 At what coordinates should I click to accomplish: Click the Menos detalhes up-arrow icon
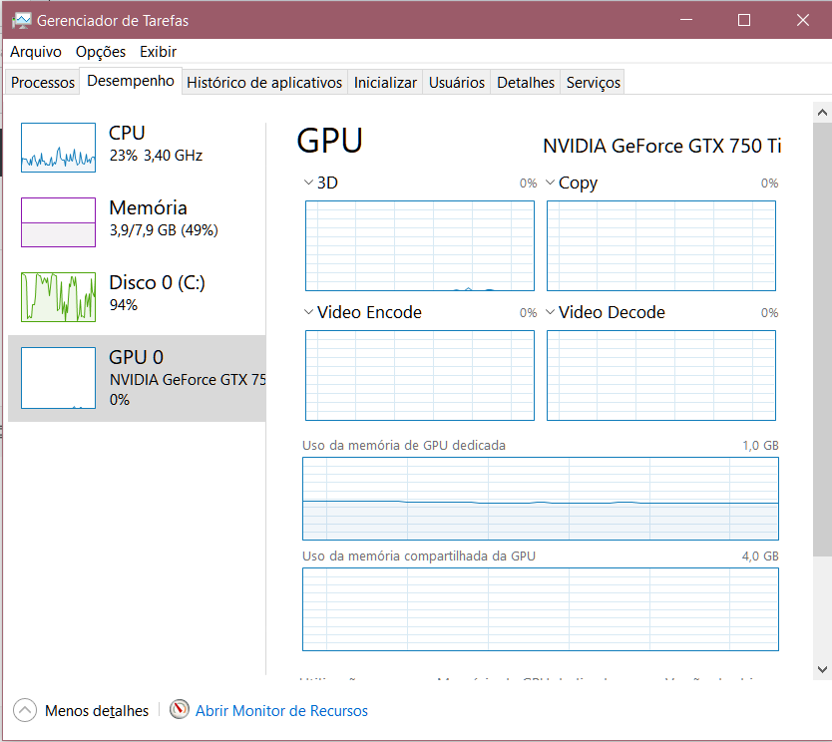[25, 710]
